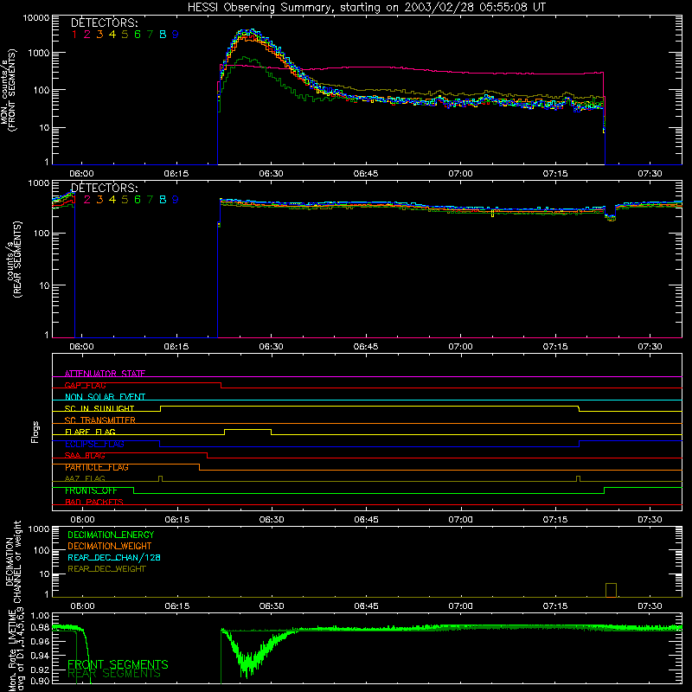
Task: Select the PARTICLE_FLAG label
Action: (97, 467)
